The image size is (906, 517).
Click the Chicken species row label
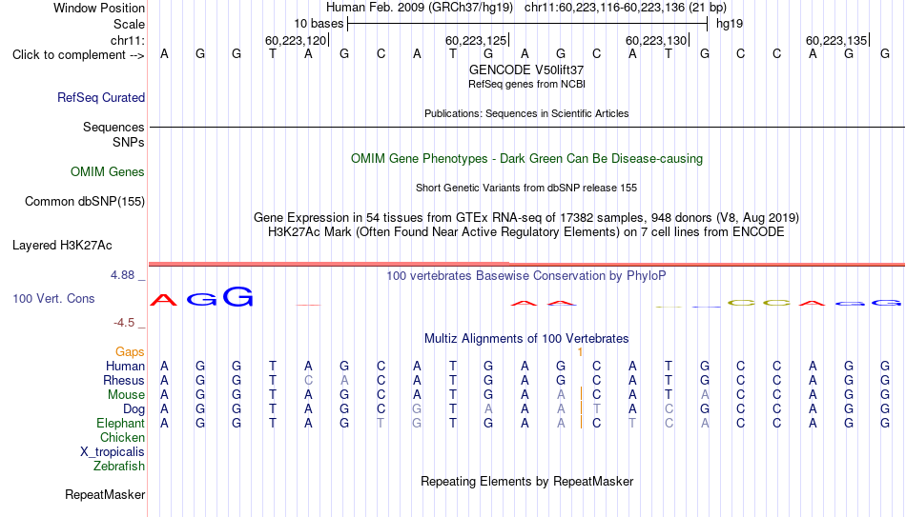pyautogui.click(x=122, y=437)
